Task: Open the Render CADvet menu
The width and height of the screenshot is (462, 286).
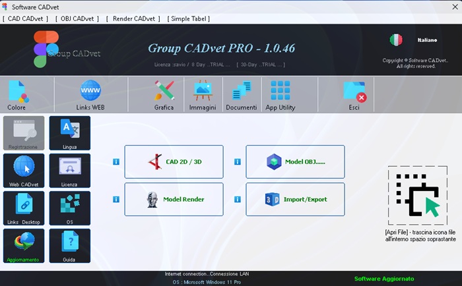Action: (133, 19)
